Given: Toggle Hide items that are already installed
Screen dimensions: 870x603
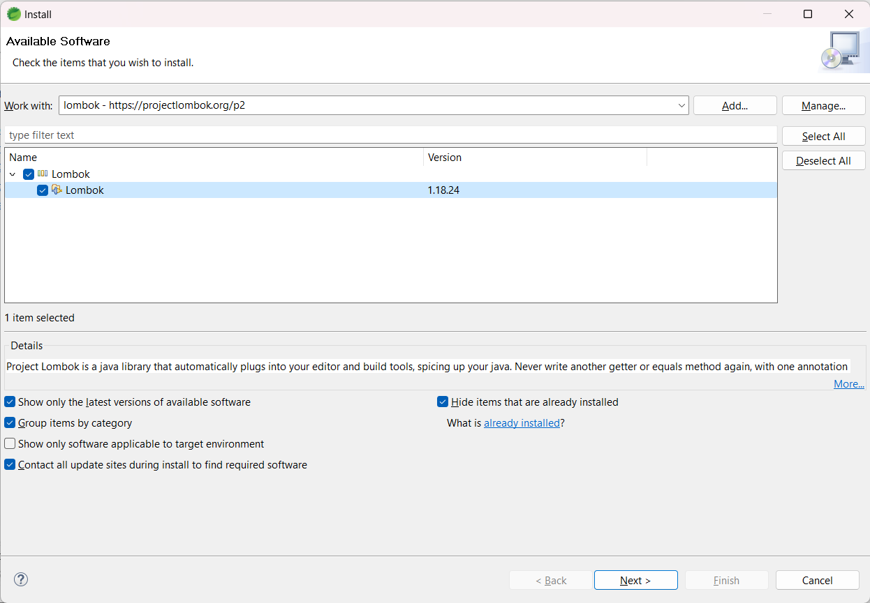Looking at the screenshot, I should 443,402.
